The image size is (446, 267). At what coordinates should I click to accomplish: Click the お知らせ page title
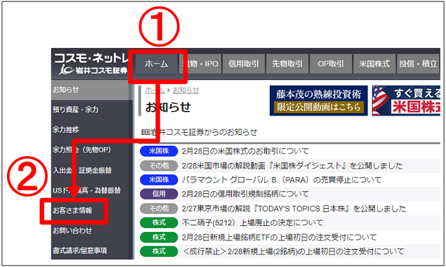(168, 107)
